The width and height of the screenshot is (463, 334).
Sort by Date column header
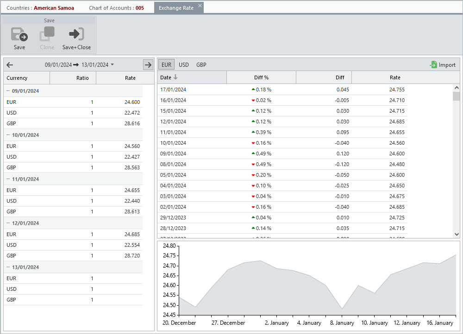(192, 77)
